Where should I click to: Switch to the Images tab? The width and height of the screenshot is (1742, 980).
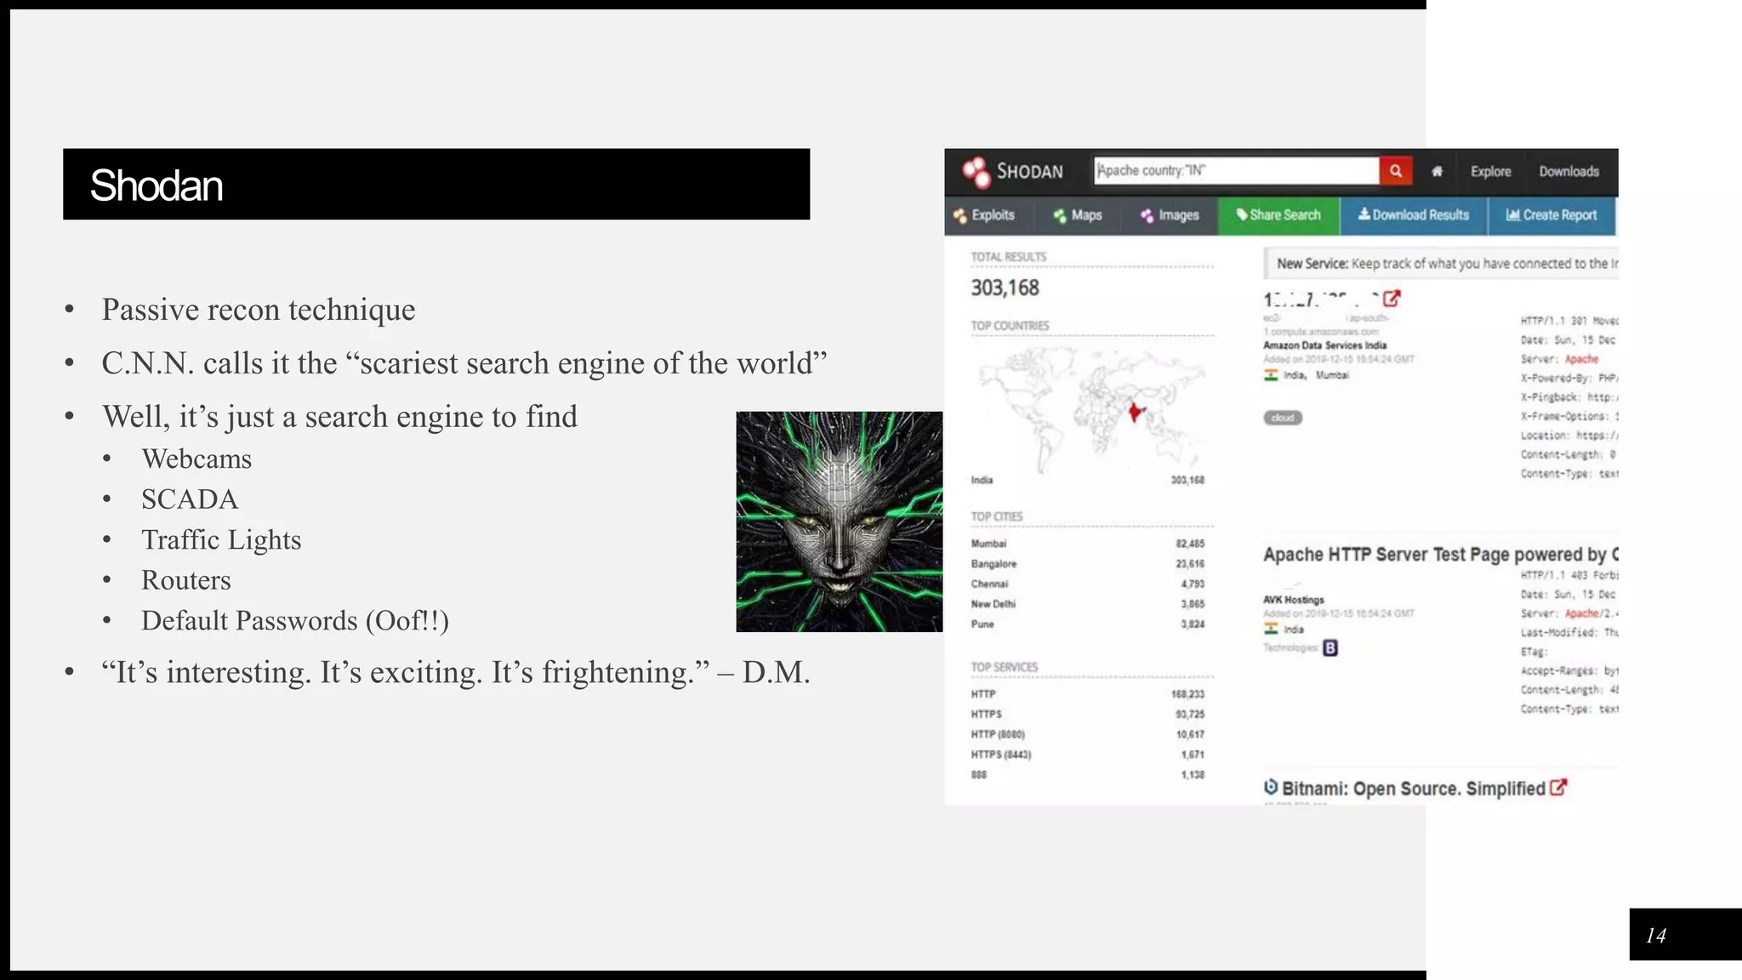click(x=1170, y=215)
